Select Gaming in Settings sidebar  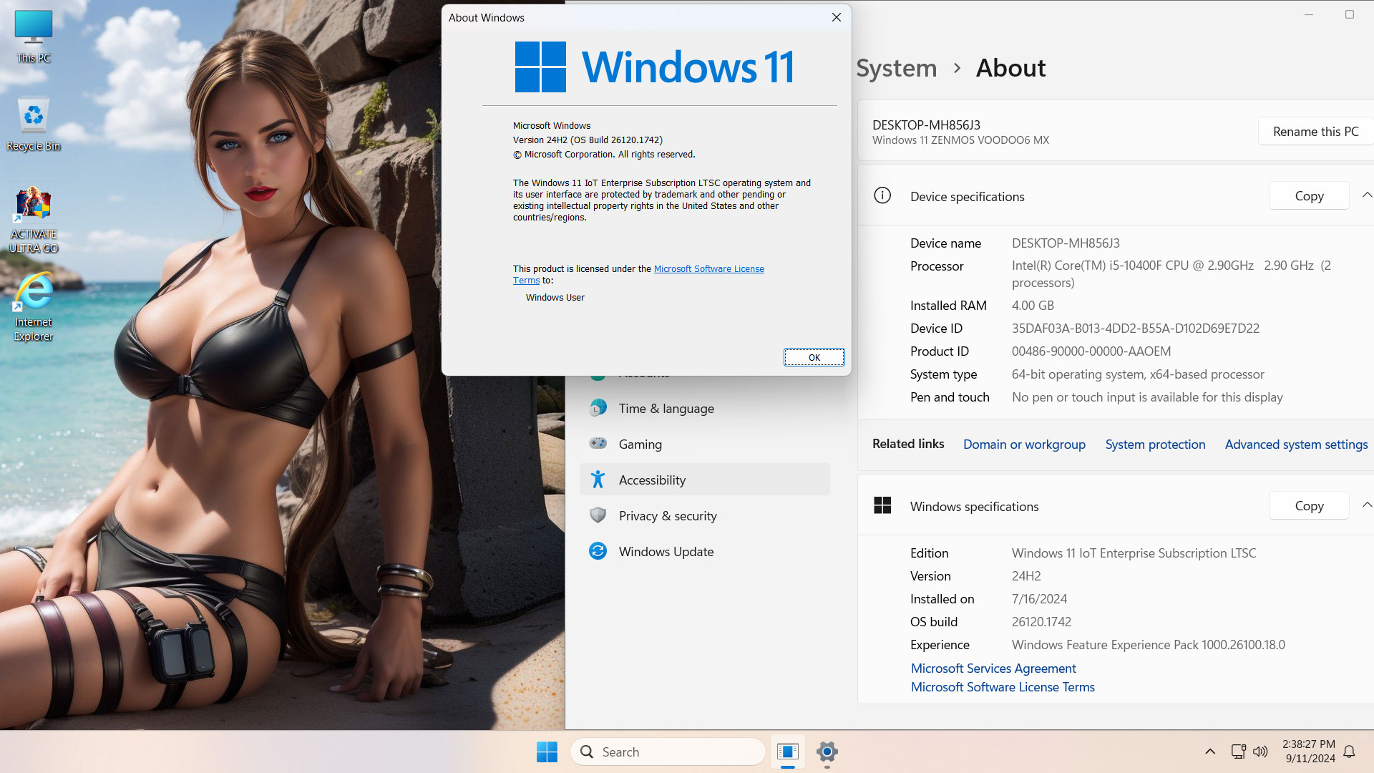pos(704,444)
